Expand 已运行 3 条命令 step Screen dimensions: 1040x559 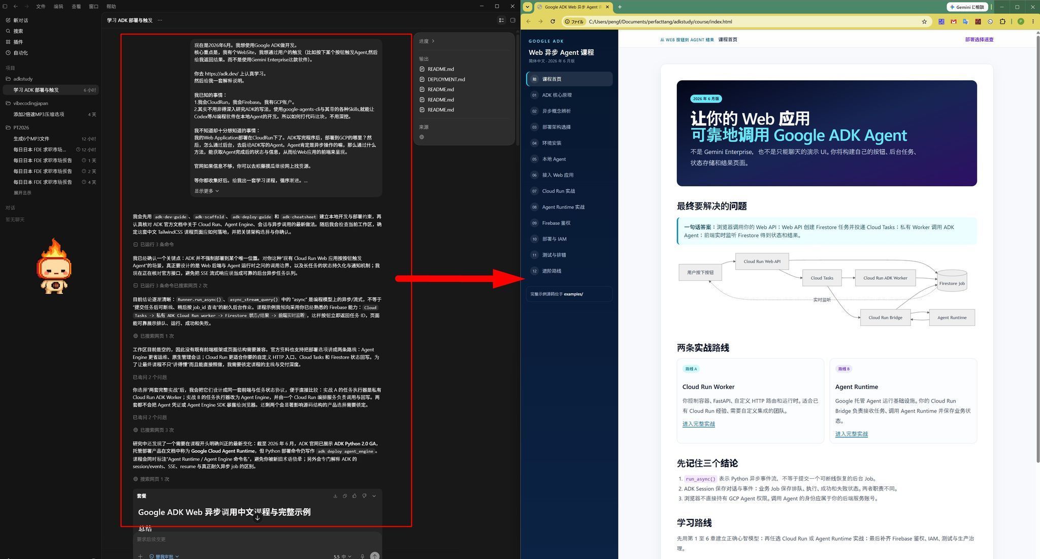153,245
